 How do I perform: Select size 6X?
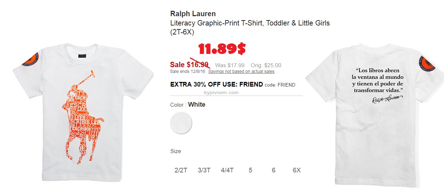(296, 170)
